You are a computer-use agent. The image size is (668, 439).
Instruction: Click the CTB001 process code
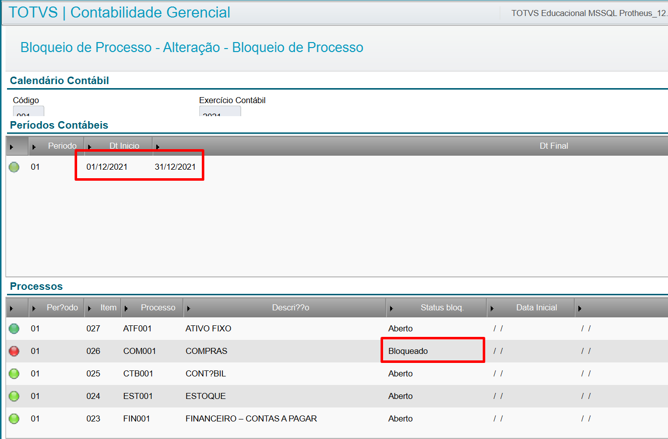point(139,374)
